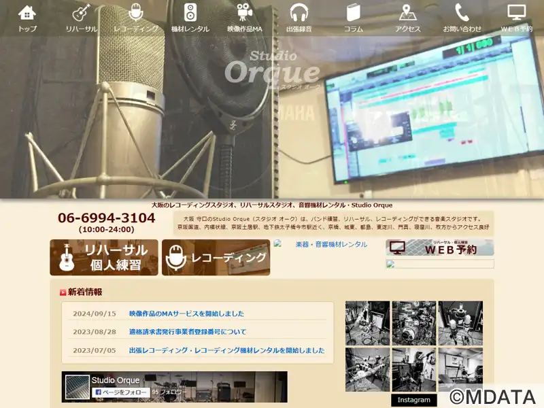Click the Studio Orque logo
544x408 pixels.
coord(272,70)
